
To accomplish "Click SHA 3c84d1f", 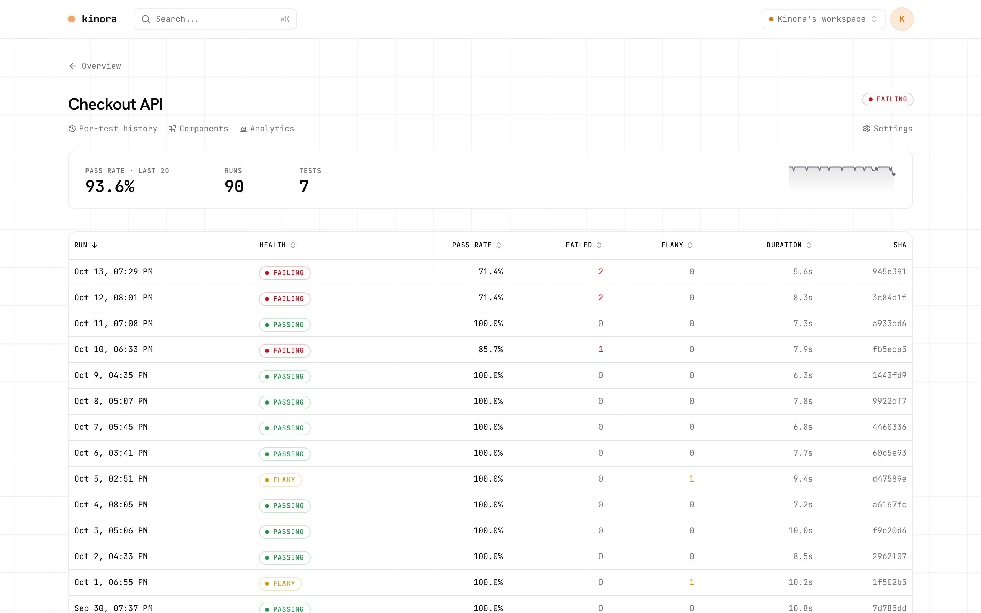I will tap(889, 298).
